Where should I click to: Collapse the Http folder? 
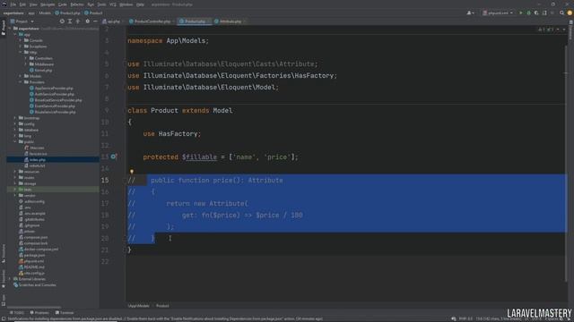[21, 52]
